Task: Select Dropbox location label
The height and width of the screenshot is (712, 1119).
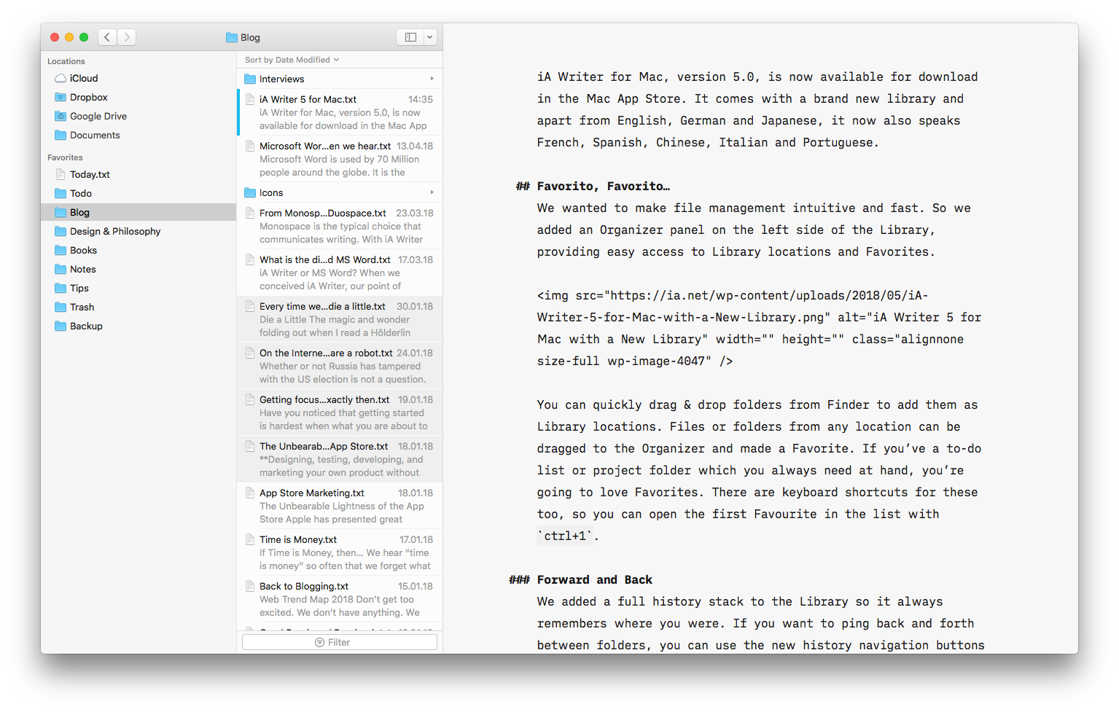Action: point(89,97)
